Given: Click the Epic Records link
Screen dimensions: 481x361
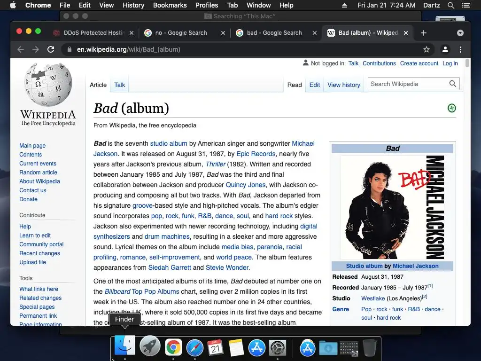Looking at the screenshot, I should point(256,154).
